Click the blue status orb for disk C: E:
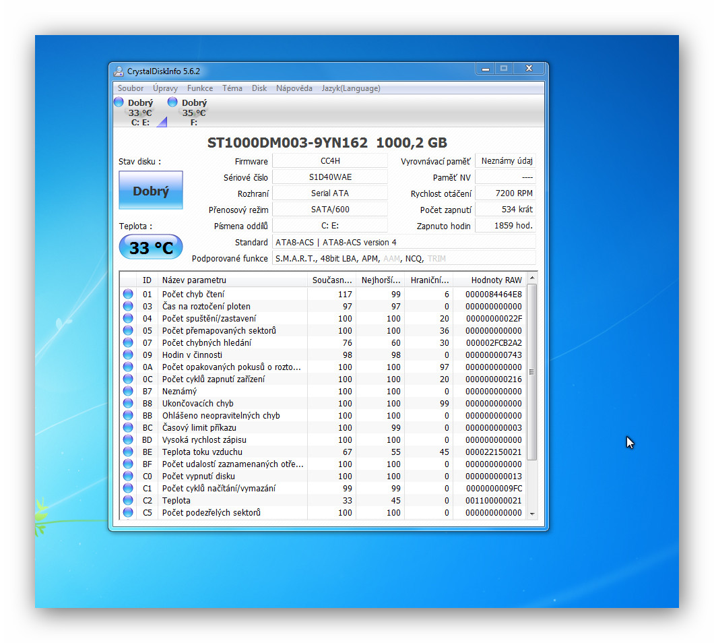This screenshot has height=643, width=714. 119,102
